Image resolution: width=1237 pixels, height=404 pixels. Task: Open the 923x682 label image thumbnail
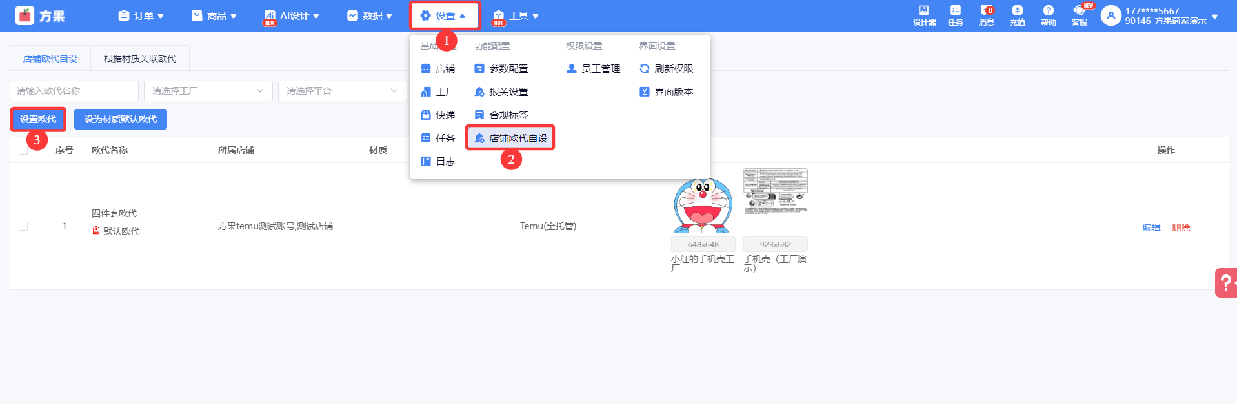click(776, 191)
